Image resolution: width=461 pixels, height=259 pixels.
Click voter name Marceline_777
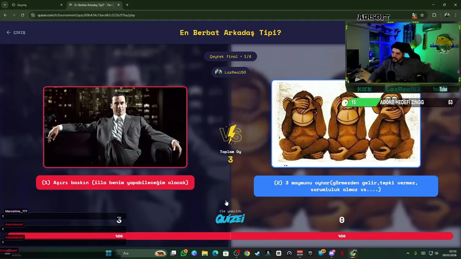coord(16,211)
